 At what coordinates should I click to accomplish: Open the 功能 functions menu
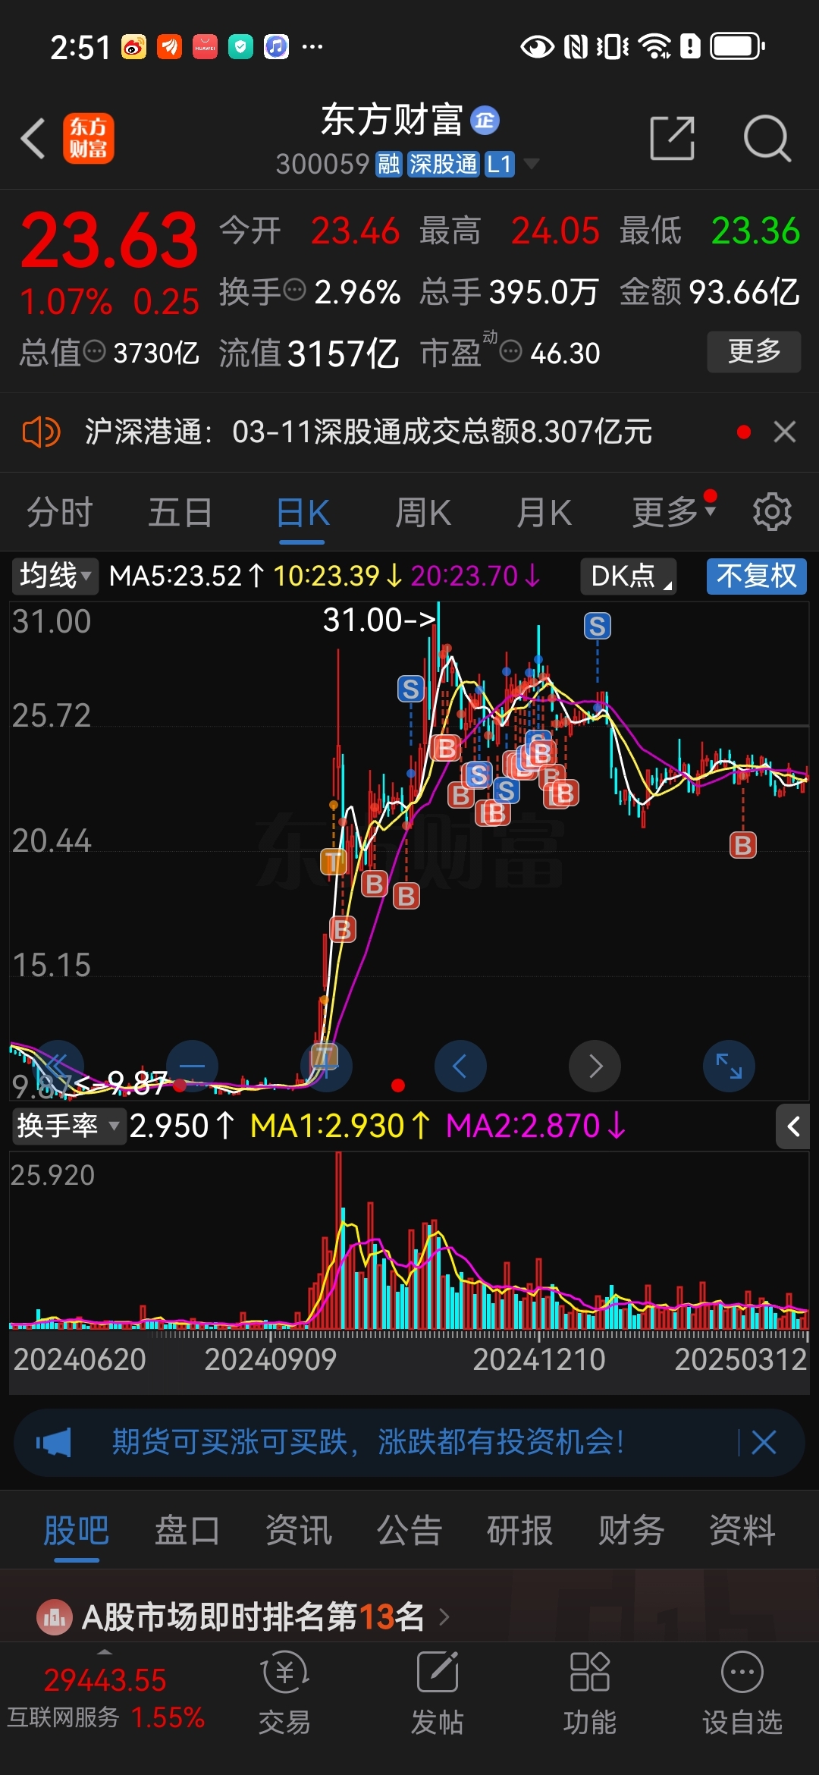590,1693
